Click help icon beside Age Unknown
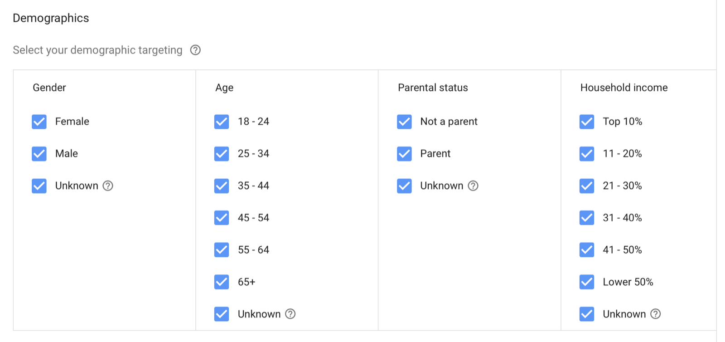The height and width of the screenshot is (342, 725). point(290,314)
